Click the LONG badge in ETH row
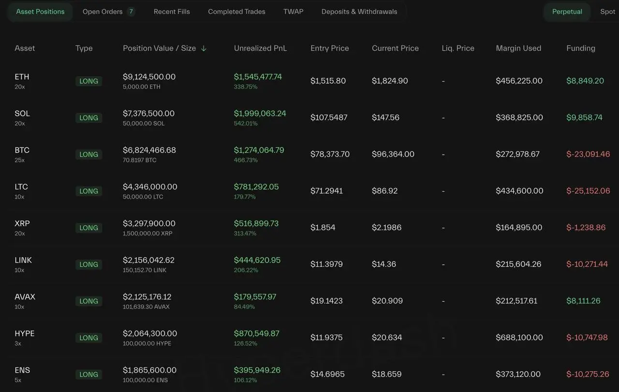The width and height of the screenshot is (619, 392). pyautogui.click(x=88, y=81)
